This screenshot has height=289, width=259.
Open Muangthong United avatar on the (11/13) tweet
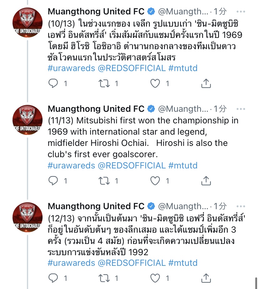27,120
